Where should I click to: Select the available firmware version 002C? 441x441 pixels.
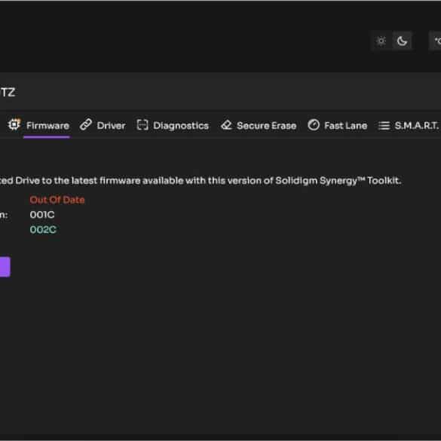[x=43, y=230]
